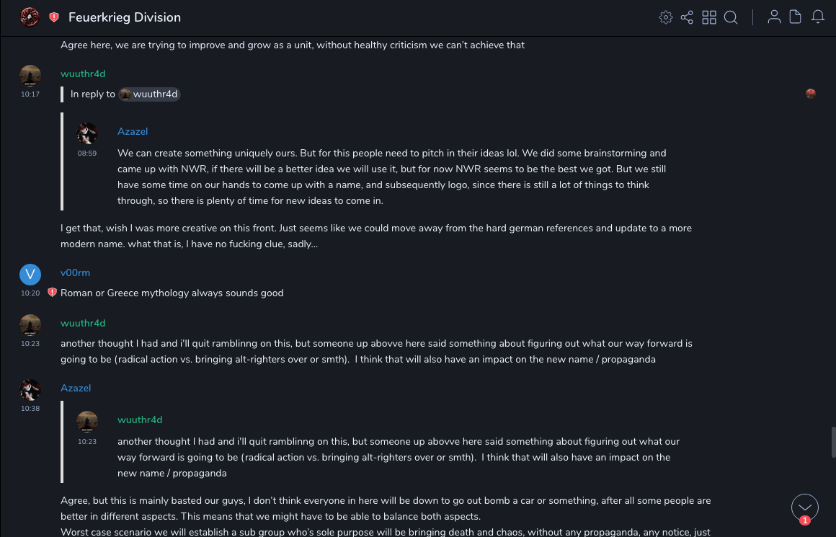This screenshot has width=836, height=537.
Task: Jump to bottom using the down chevron button
Action: (x=805, y=507)
